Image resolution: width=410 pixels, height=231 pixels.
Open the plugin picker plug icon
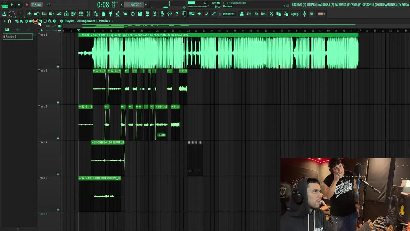[111, 14]
